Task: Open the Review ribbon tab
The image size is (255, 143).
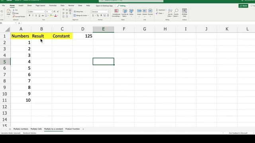Action: (71, 6)
